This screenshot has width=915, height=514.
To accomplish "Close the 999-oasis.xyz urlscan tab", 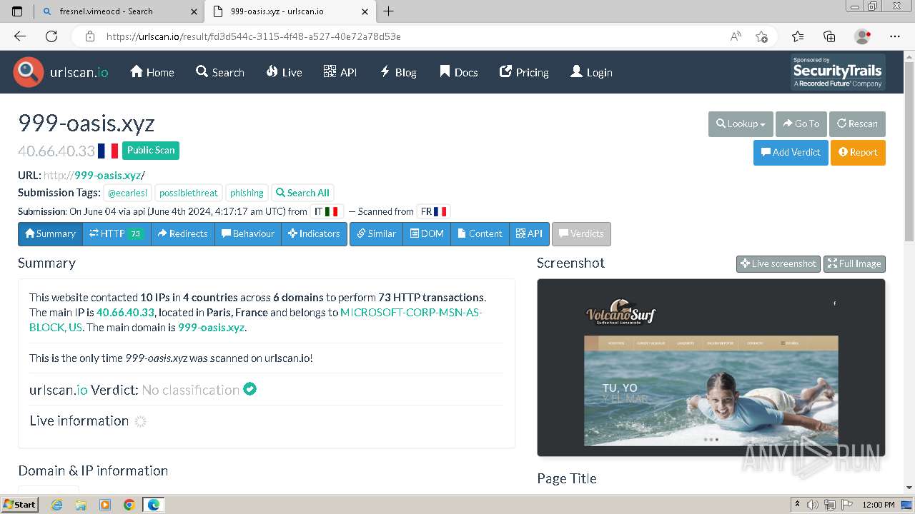I will tap(365, 11).
